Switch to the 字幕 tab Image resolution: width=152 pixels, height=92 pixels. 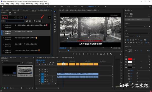click(10, 13)
